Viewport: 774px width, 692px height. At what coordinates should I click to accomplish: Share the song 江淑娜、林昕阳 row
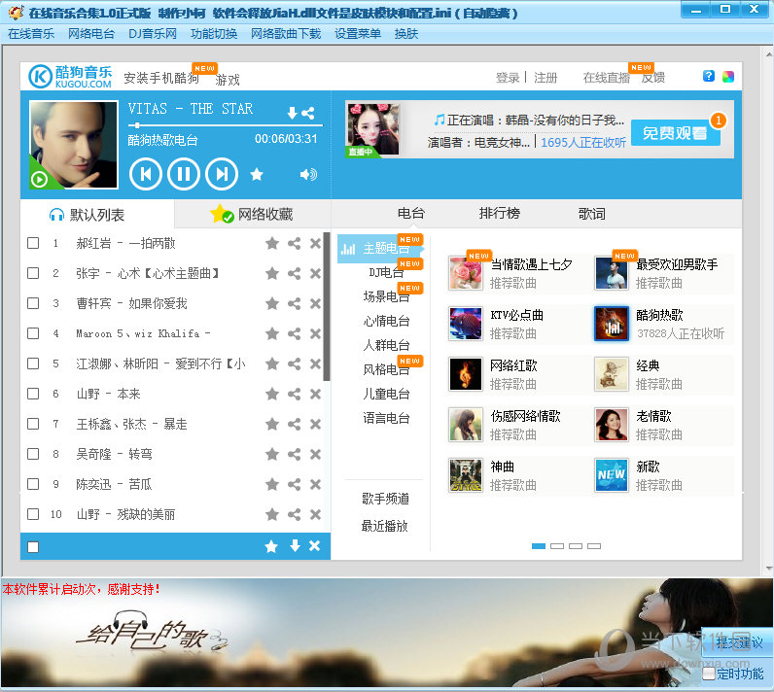[x=295, y=364]
